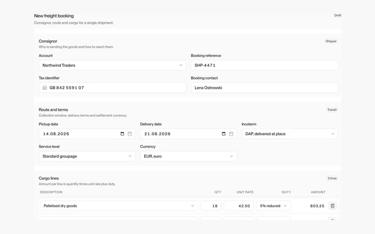Viewport: 375px width, 234px height.
Task: Expand the Incoterm dropdown
Action: pyautogui.click(x=290, y=134)
